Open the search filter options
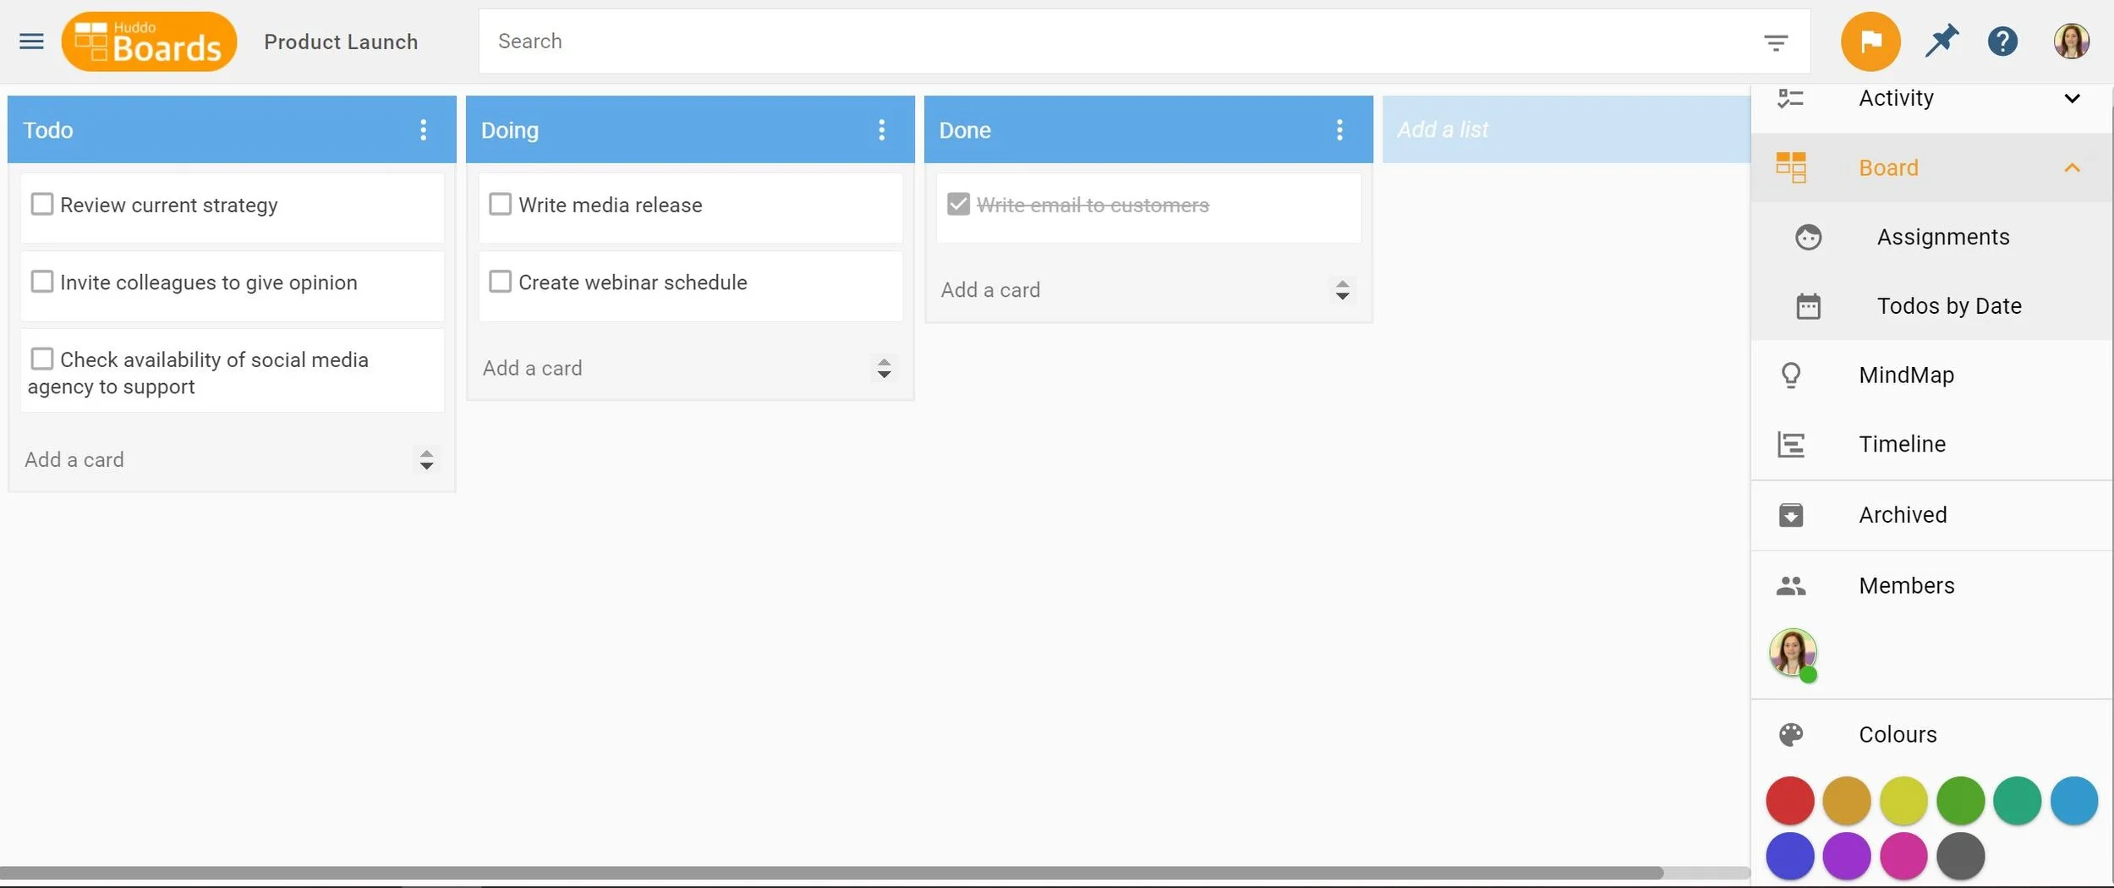The height and width of the screenshot is (888, 2114). click(1776, 41)
